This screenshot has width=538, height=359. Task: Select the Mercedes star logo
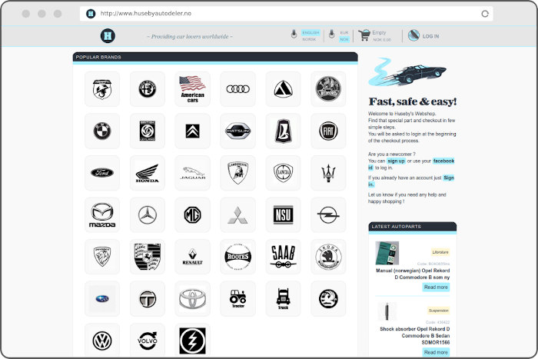coord(148,215)
